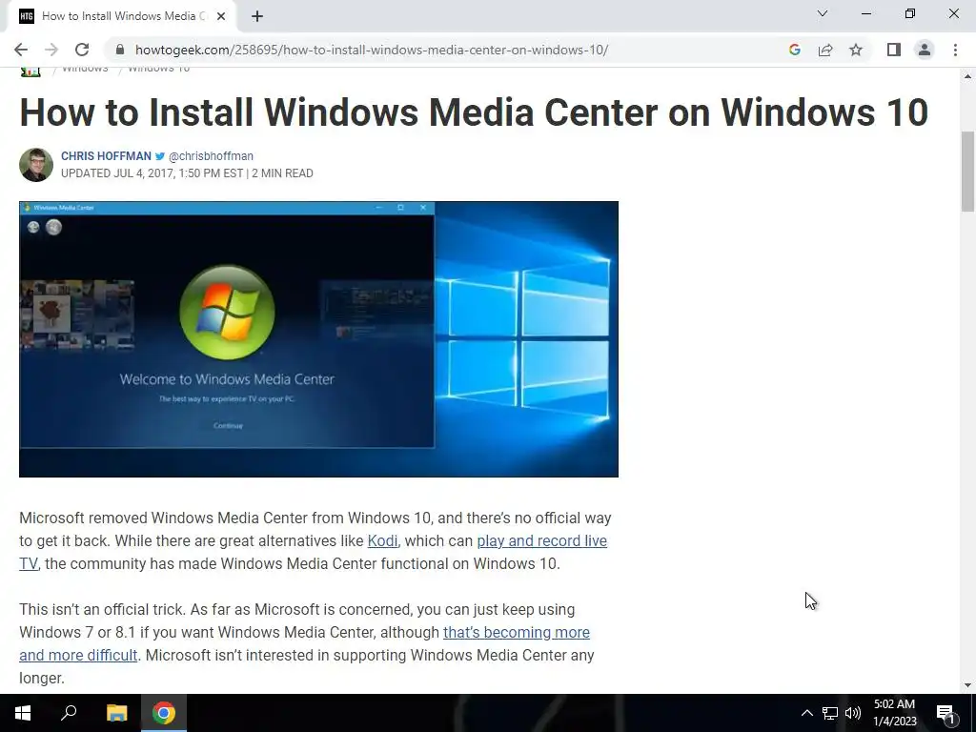Reload the current page
976x732 pixels.
tap(82, 50)
